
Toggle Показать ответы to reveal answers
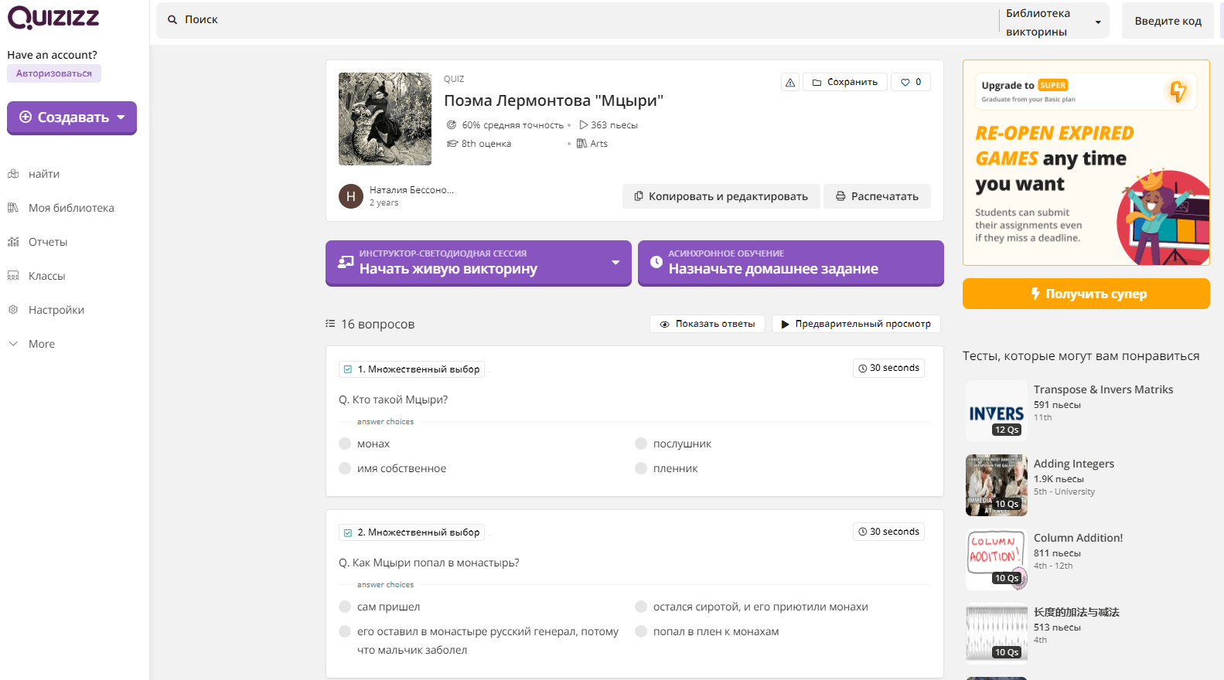coord(707,324)
